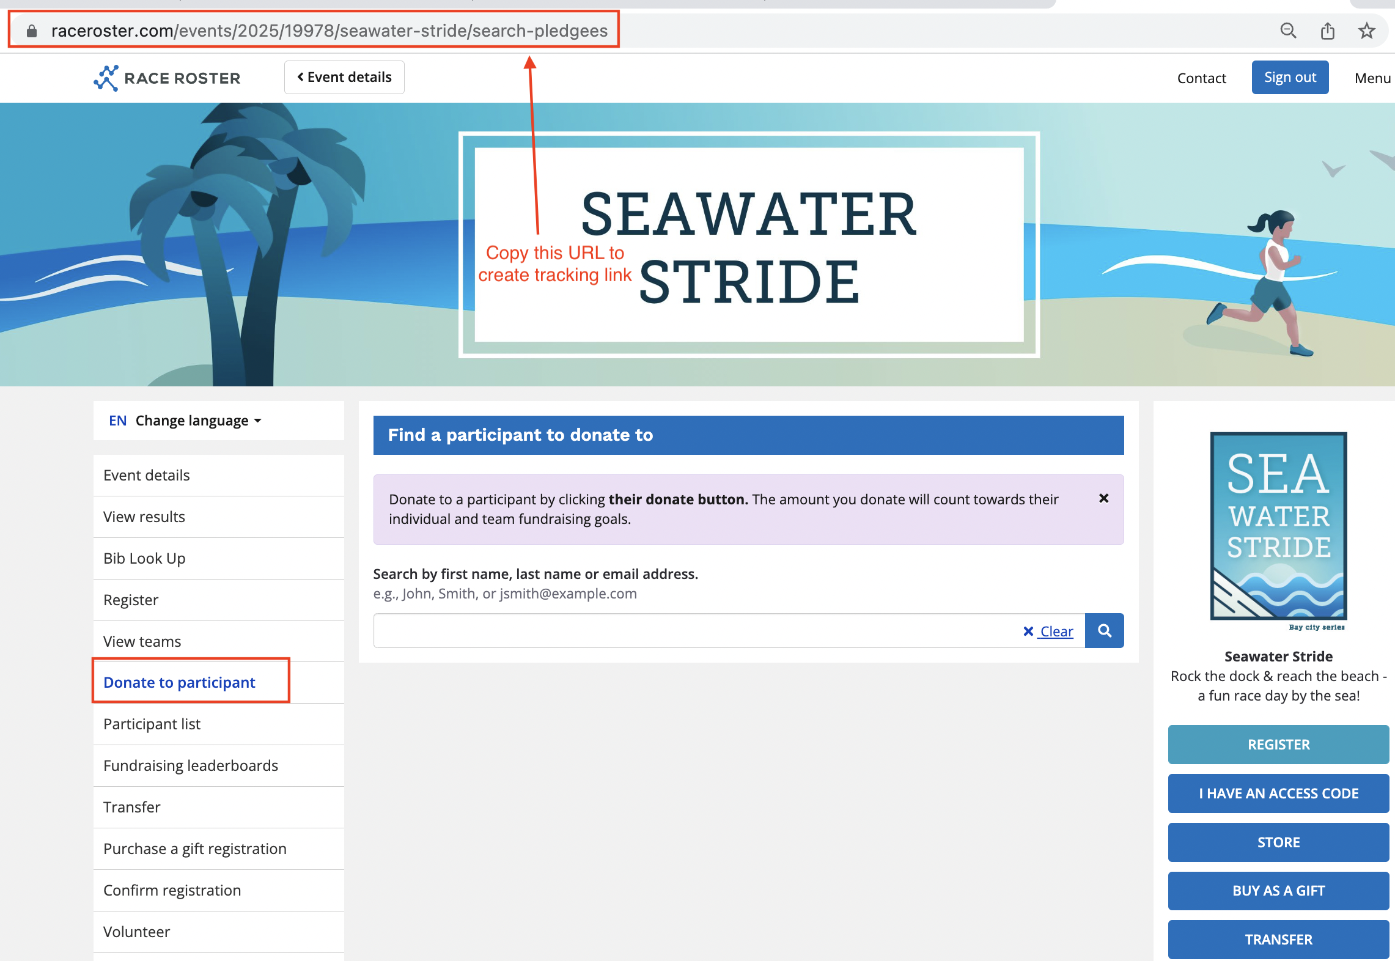
Task: Open Fundraising leaderboards sidebar item
Action: tap(191, 765)
